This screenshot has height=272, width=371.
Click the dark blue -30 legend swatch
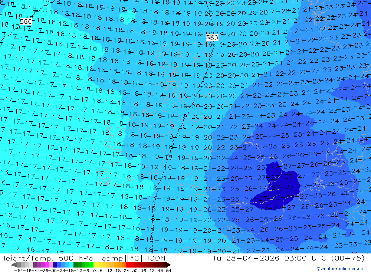tap(55, 265)
